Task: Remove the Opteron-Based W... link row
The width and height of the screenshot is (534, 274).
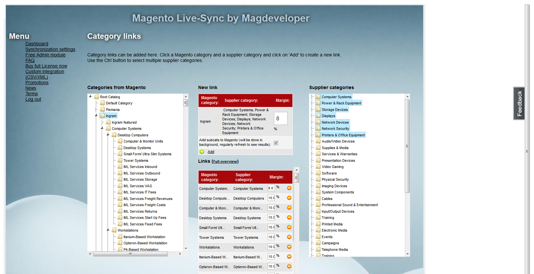Action: pyautogui.click(x=289, y=266)
